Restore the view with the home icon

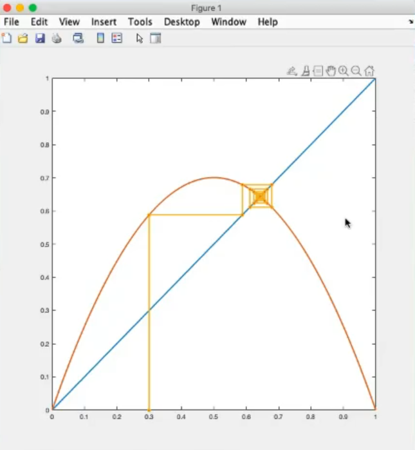coord(369,71)
